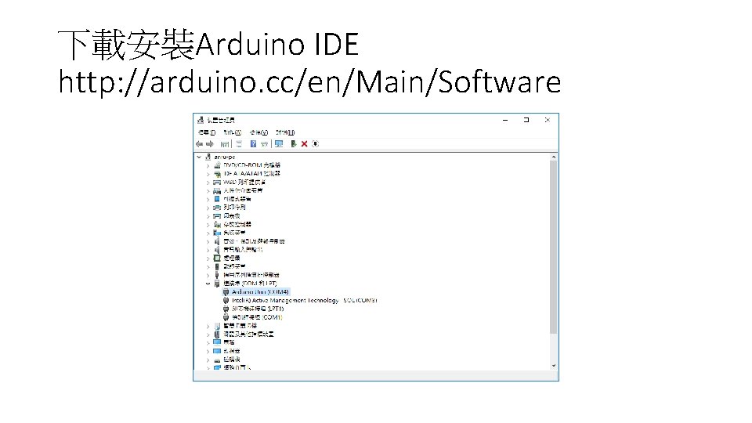752x423 pixels.
Task: Select Intel(R) Active Management Technology - SOL (COM3)
Action: tap(305, 301)
